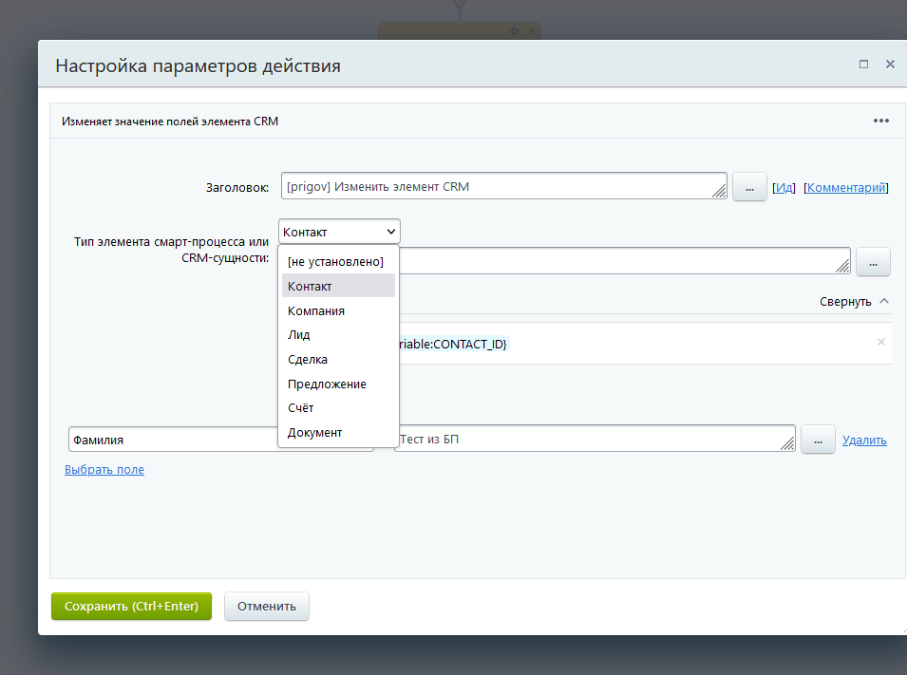907x675 pixels.
Task: Open the Контакт element type dropdown
Action: pyautogui.click(x=340, y=232)
